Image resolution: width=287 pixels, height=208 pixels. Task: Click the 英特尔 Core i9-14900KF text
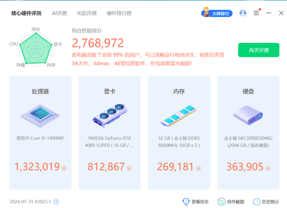[40, 138]
